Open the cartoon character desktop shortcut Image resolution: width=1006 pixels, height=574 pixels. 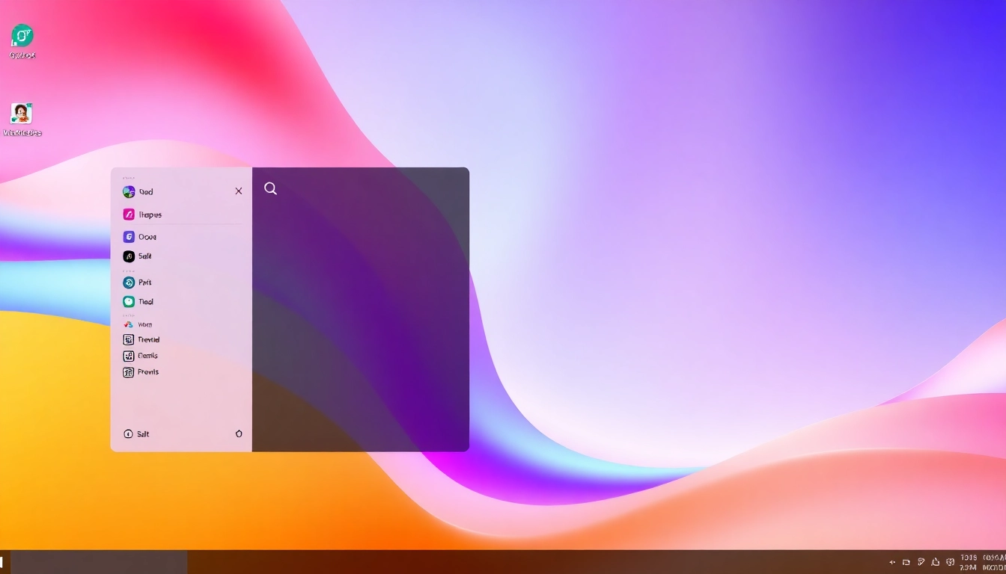(x=22, y=114)
